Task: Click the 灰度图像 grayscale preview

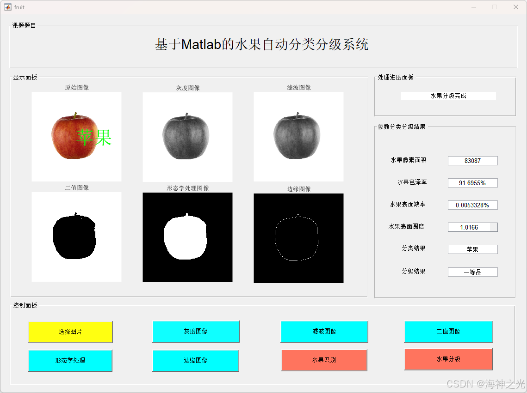Action: click(187, 136)
